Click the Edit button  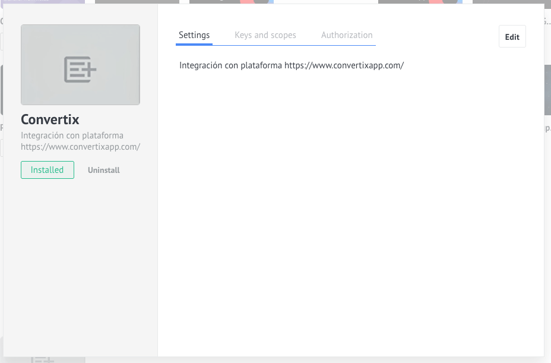click(x=512, y=37)
